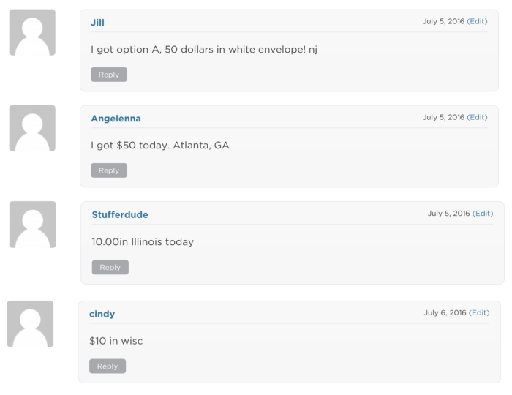Reply to Stufferdude's comment
The image size is (512, 395).
click(110, 267)
